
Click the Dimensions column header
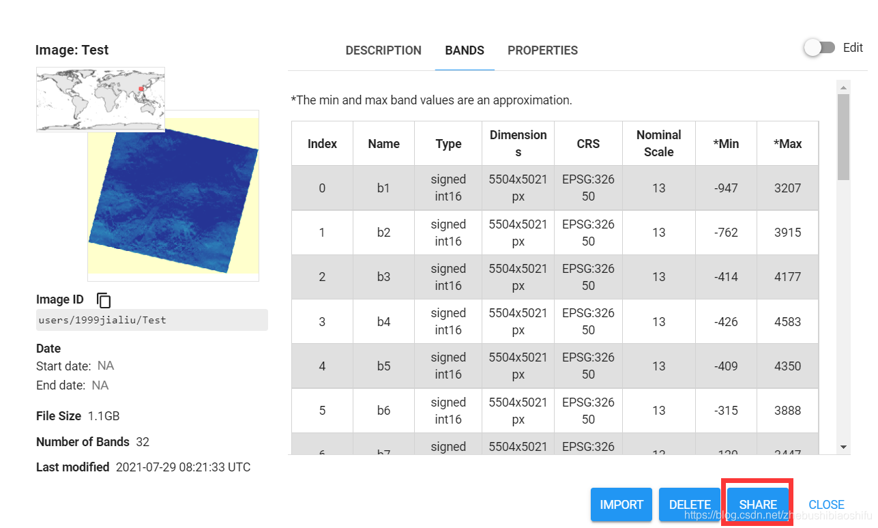518,143
